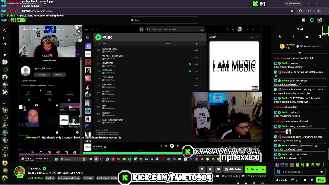Click the trash icon in chat toolbar
The width and height of the screenshot is (329, 185).
pyautogui.click(x=293, y=37)
